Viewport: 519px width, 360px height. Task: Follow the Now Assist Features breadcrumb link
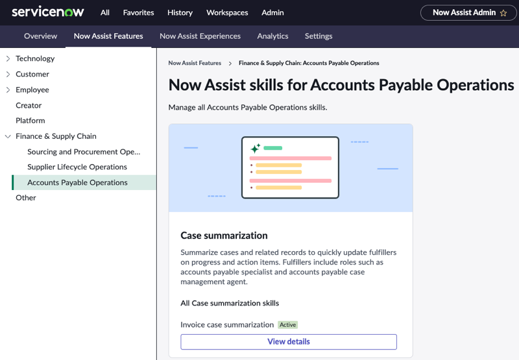[x=195, y=63]
